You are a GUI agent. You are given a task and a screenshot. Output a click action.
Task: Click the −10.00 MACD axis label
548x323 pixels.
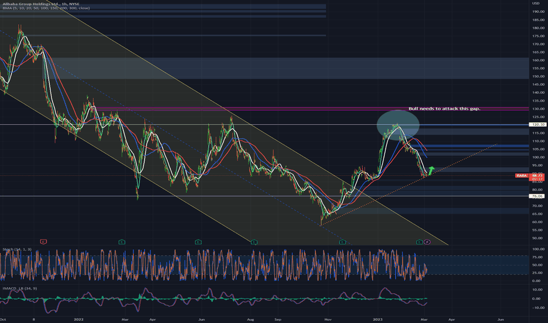[538, 308]
